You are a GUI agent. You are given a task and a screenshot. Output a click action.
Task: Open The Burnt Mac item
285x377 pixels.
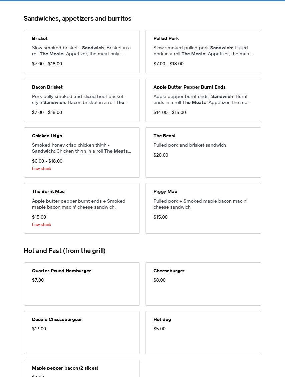coord(81,208)
